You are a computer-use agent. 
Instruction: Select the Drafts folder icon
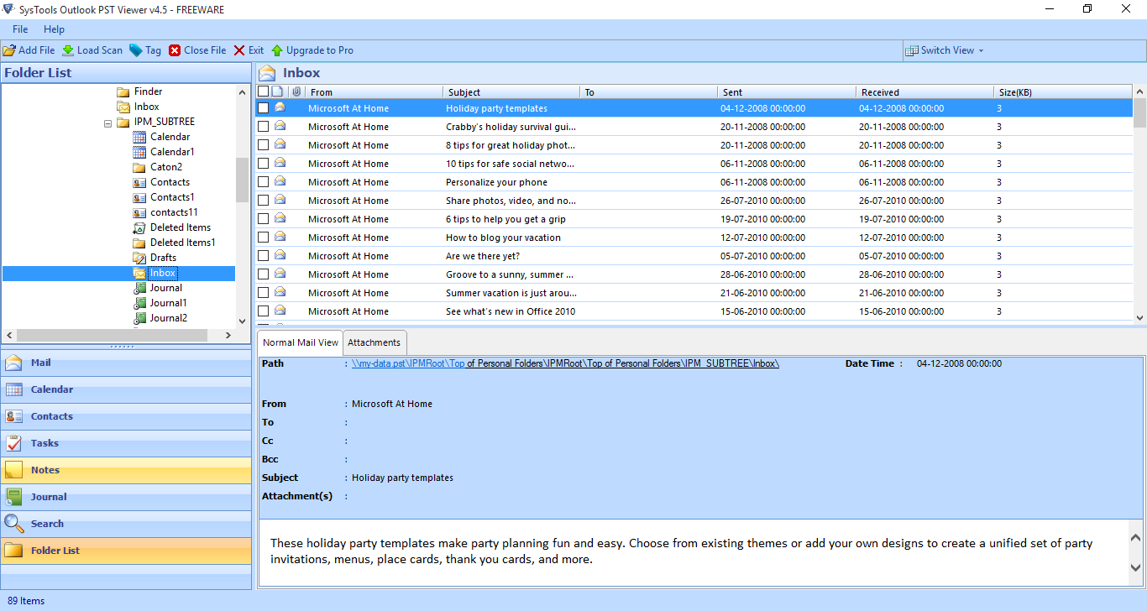(139, 258)
